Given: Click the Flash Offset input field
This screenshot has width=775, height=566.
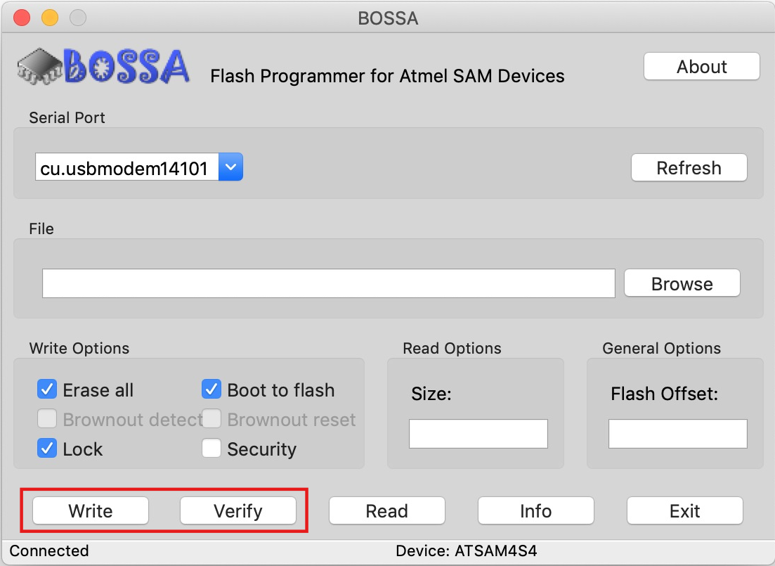Looking at the screenshot, I should tap(677, 434).
